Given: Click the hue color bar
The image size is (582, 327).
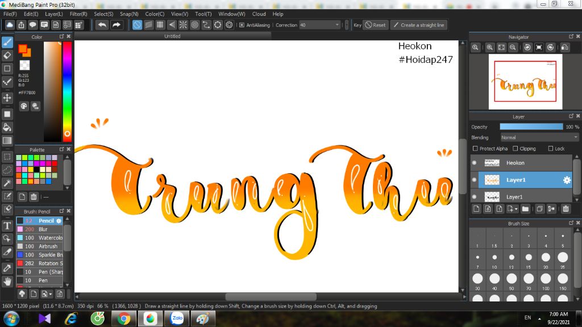Looking at the screenshot, I should click(x=67, y=91).
